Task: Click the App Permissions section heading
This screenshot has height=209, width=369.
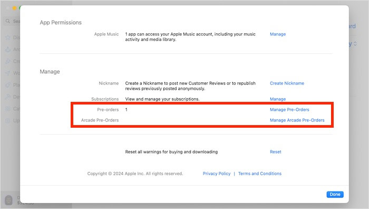Action: (61, 22)
